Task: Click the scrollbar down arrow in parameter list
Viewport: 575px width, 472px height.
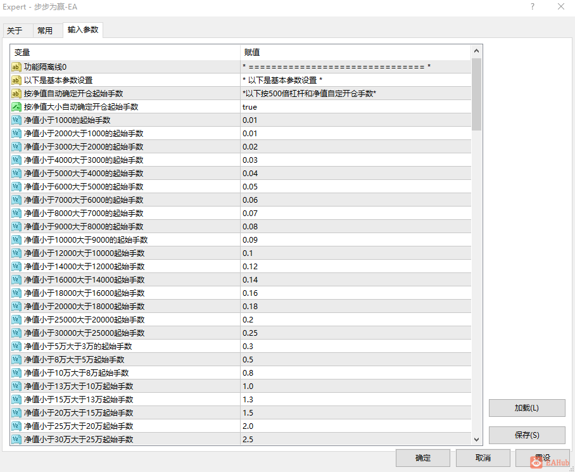Action: click(x=477, y=439)
